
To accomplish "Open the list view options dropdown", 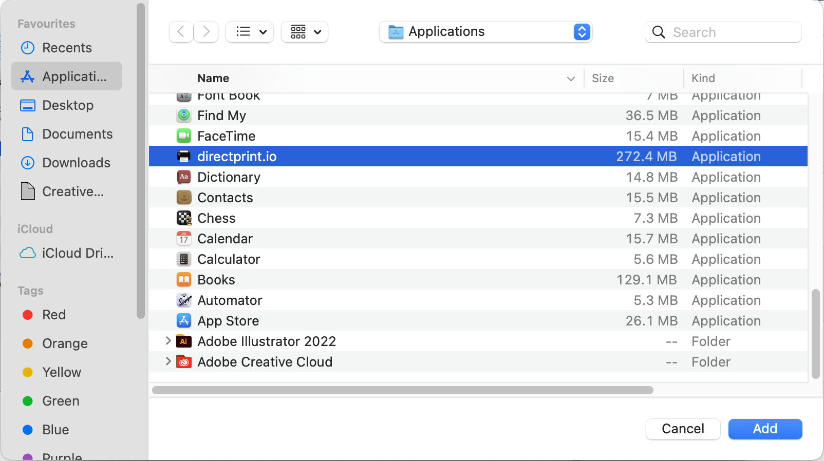I will pyautogui.click(x=250, y=32).
